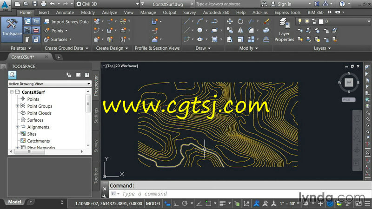Click layer 0 white color swatch

tap(321, 21)
